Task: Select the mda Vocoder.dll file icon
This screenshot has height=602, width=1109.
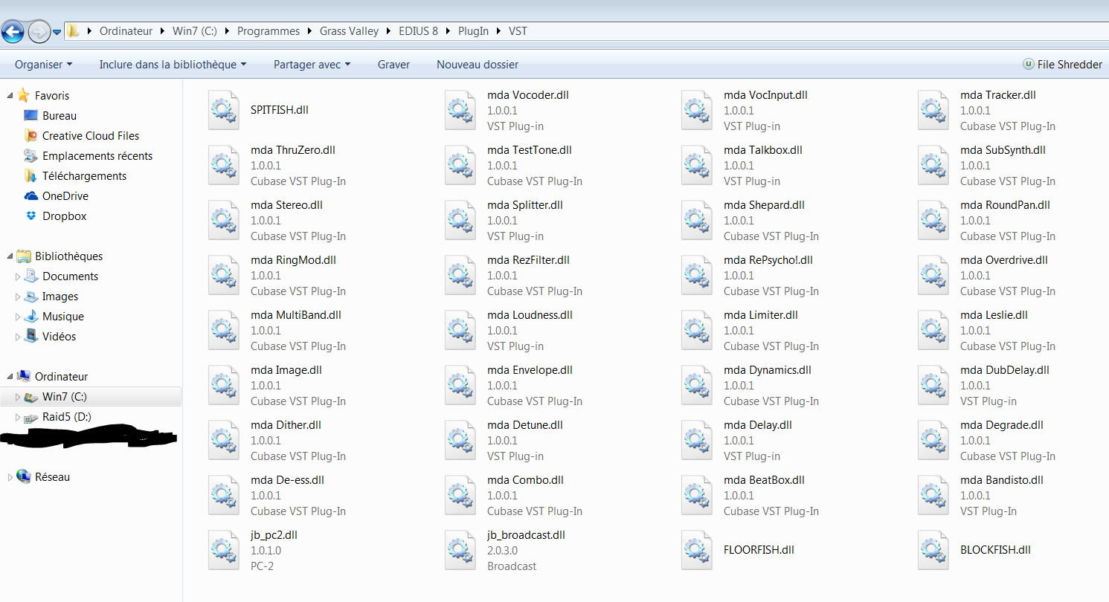Action: (x=460, y=110)
